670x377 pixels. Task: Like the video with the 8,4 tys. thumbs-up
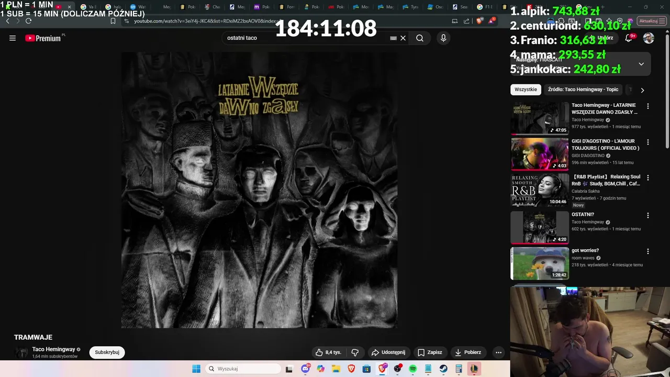(x=328, y=352)
